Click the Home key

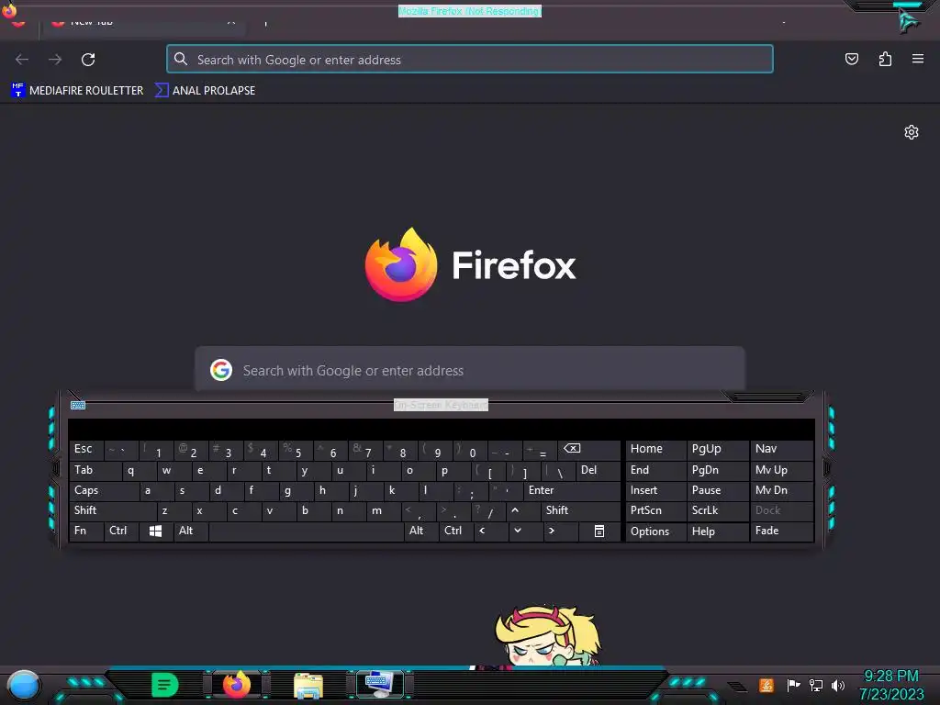[x=655, y=449]
